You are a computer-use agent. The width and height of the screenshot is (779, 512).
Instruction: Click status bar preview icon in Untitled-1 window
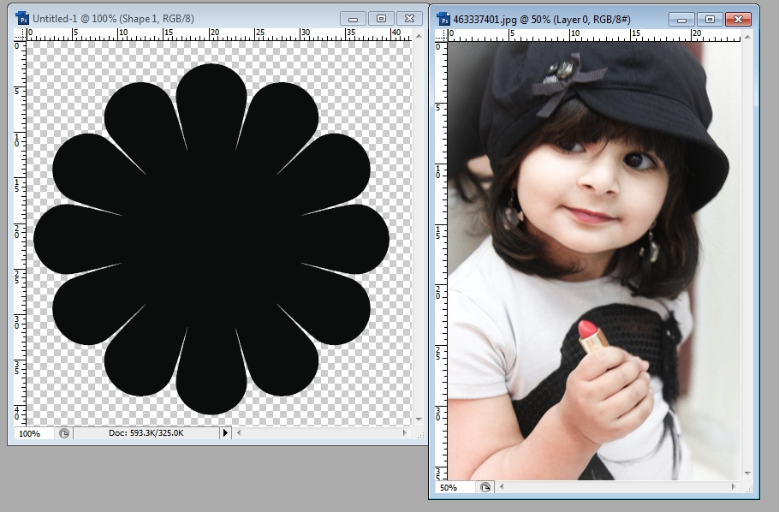click(63, 433)
